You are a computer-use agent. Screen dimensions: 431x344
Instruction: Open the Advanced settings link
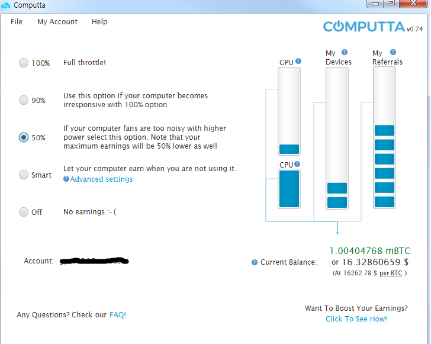(x=101, y=179)
